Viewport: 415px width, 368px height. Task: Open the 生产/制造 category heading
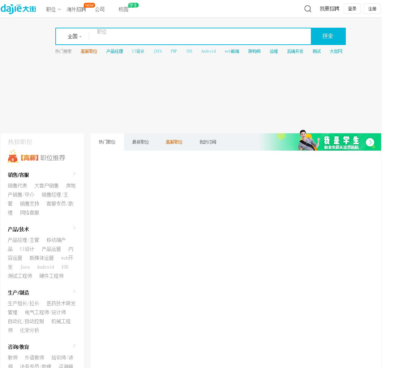[x=18, y=293]
